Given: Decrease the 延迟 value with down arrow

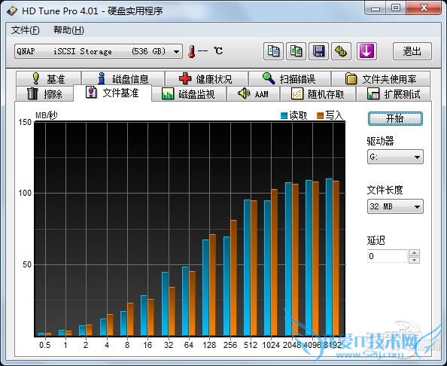Looking at the screenshot, I should [x=414, y=260].
